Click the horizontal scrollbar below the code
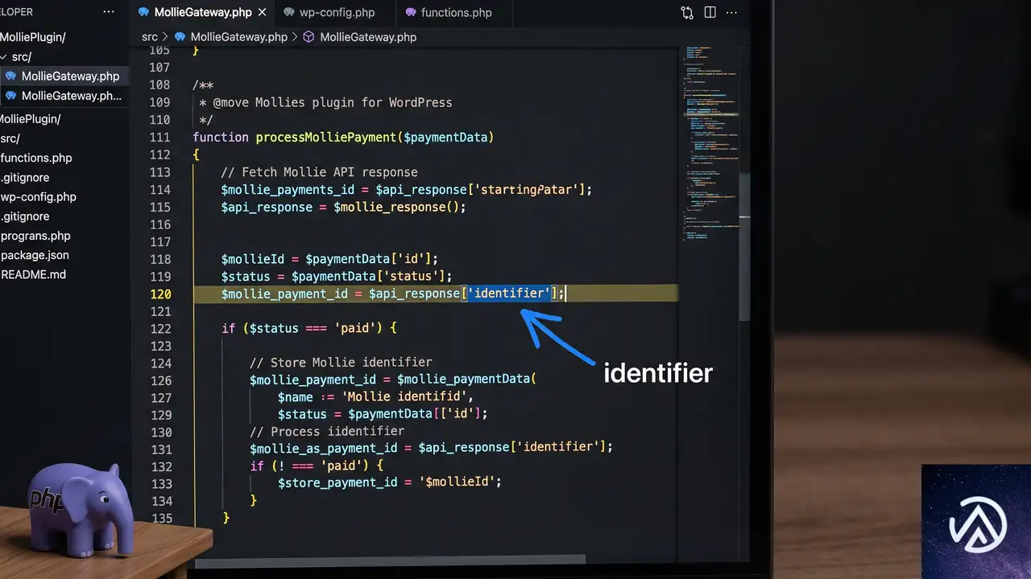Image resolution: width=1031 pixels, height=579 pixels. pyautogui.click(x=390, y=561)
